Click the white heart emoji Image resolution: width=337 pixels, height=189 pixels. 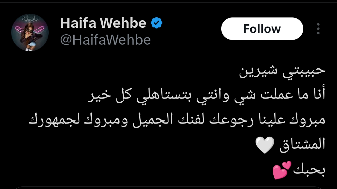[265, 145]
